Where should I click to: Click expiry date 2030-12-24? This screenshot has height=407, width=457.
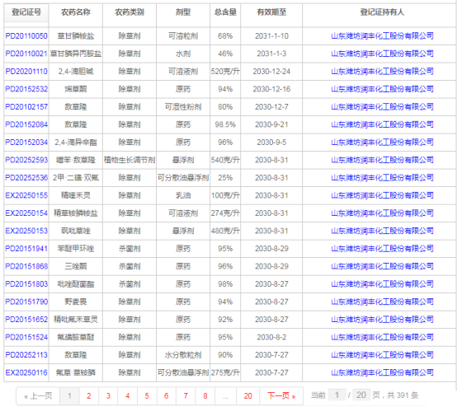pos(271,72)
